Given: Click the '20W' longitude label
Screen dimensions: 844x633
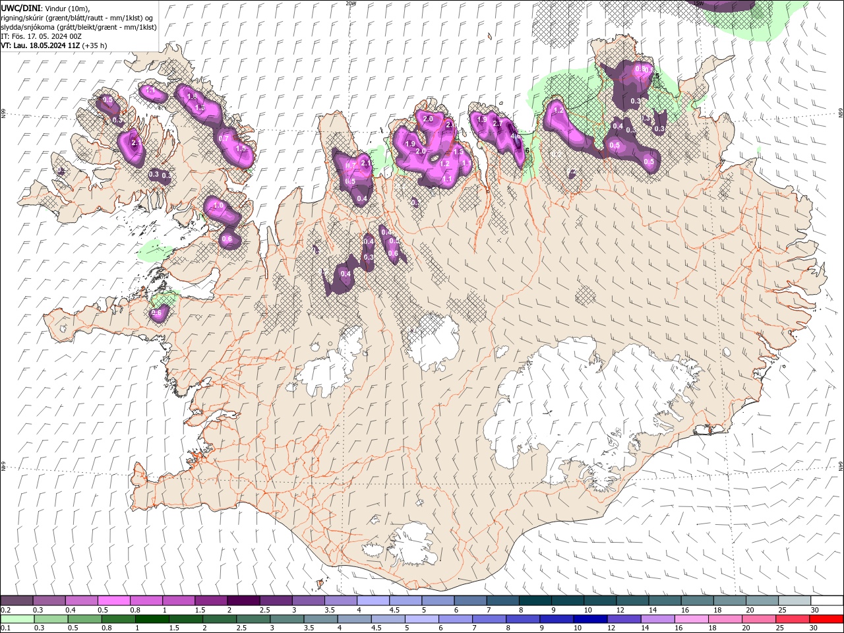Looking at the screenshot, I should 351,3.
